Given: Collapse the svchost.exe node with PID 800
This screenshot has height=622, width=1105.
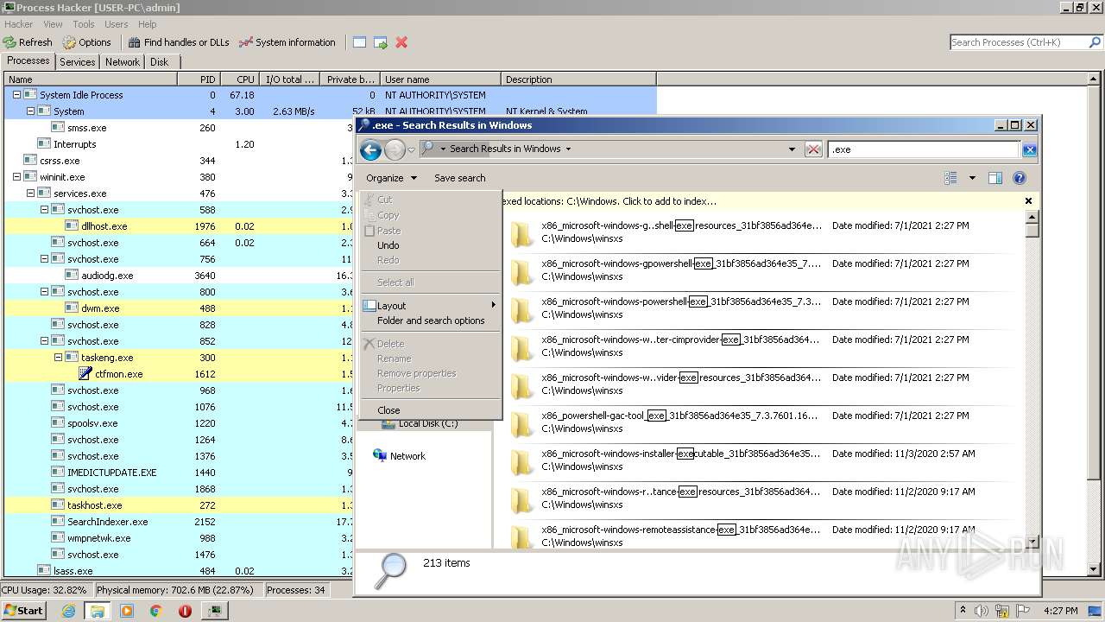Looking at the screenshot, I should coord(44,292).
